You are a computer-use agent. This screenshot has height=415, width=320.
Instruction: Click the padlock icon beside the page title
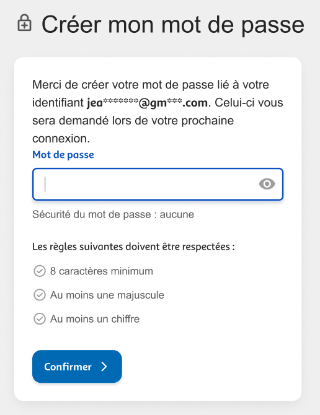24,23
